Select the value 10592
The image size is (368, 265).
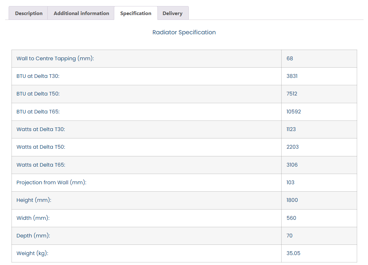[293, 112]
